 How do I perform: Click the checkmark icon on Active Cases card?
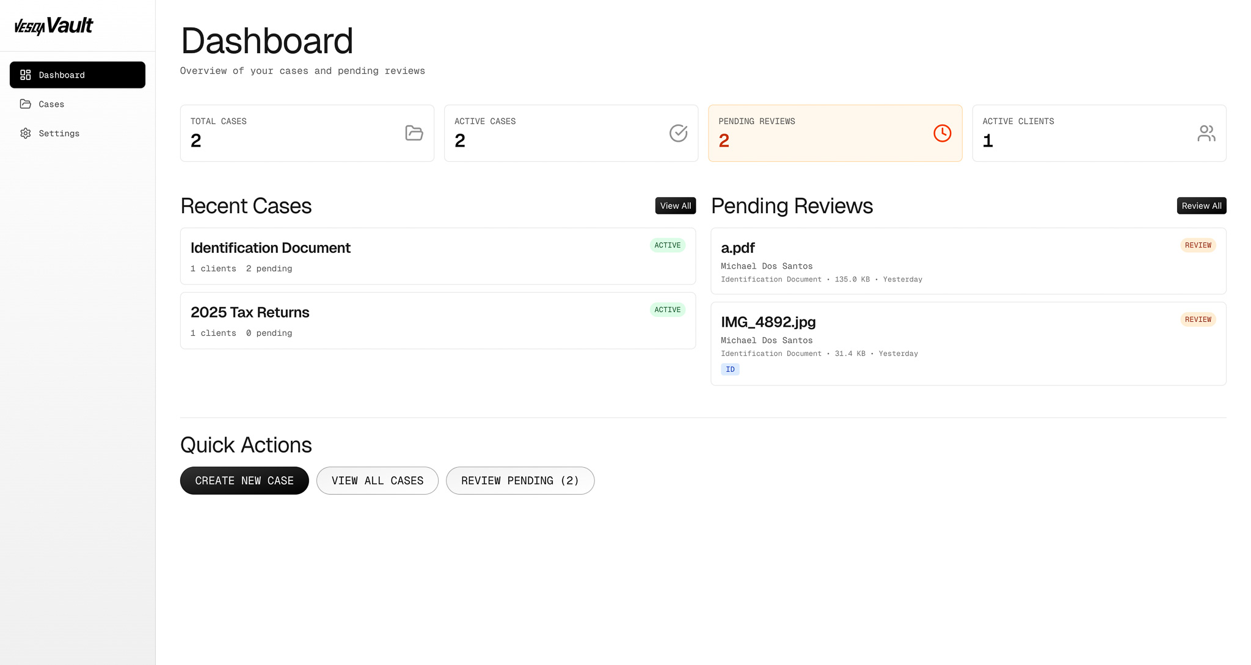click(678, 133)
